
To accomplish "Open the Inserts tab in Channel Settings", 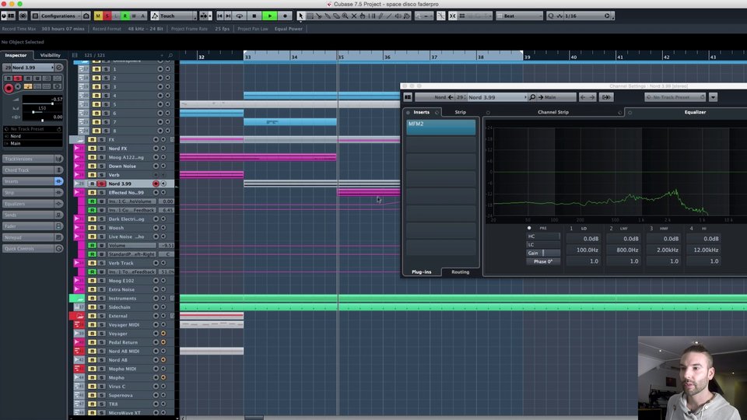I will click(x=422, y=112).
